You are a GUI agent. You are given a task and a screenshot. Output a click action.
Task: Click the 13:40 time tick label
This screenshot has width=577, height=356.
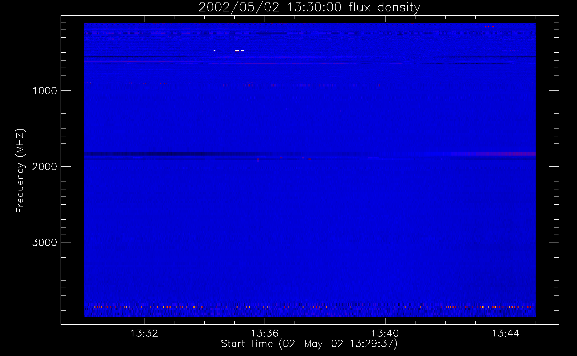[x=385, y=334]
